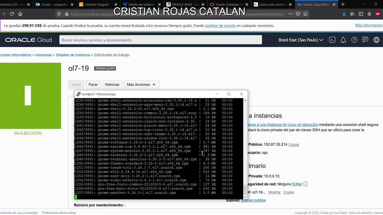Screen dimensions: 383x215
Task: Click Mostrar next to ol7-19
Action: coord(274,192)
